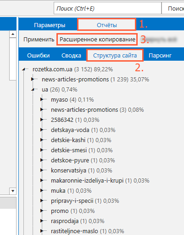Click the left panel scrollbar up arrow
Image resolution: width=184 pixels, height=235 pixels.
coord(13,34)
